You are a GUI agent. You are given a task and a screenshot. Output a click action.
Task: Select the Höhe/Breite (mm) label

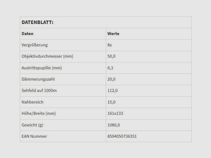click(39, 113)
